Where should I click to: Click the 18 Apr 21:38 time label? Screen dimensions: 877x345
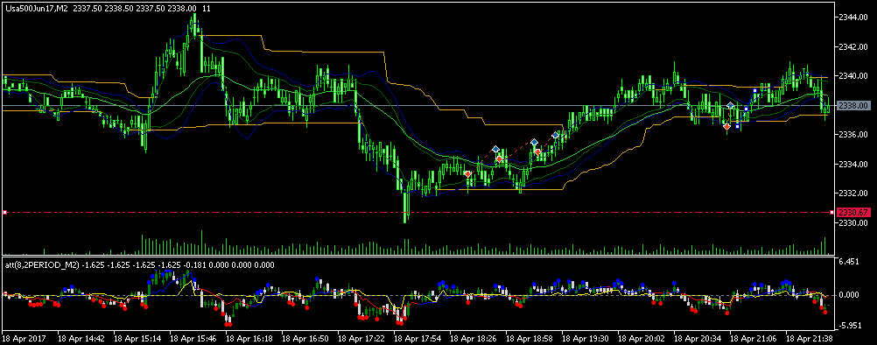click(809, 339)
